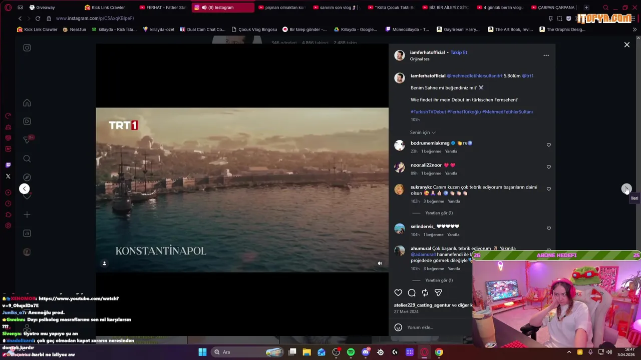Like bodrumemlakmsg's comment
The width and height of the screenshot is (641, 360).
point(548,145)
